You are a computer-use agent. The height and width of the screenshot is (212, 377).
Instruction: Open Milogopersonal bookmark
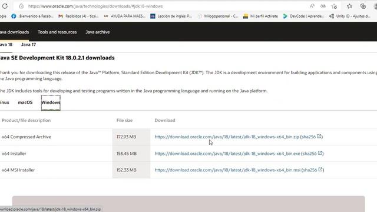(x=218, y=16)
